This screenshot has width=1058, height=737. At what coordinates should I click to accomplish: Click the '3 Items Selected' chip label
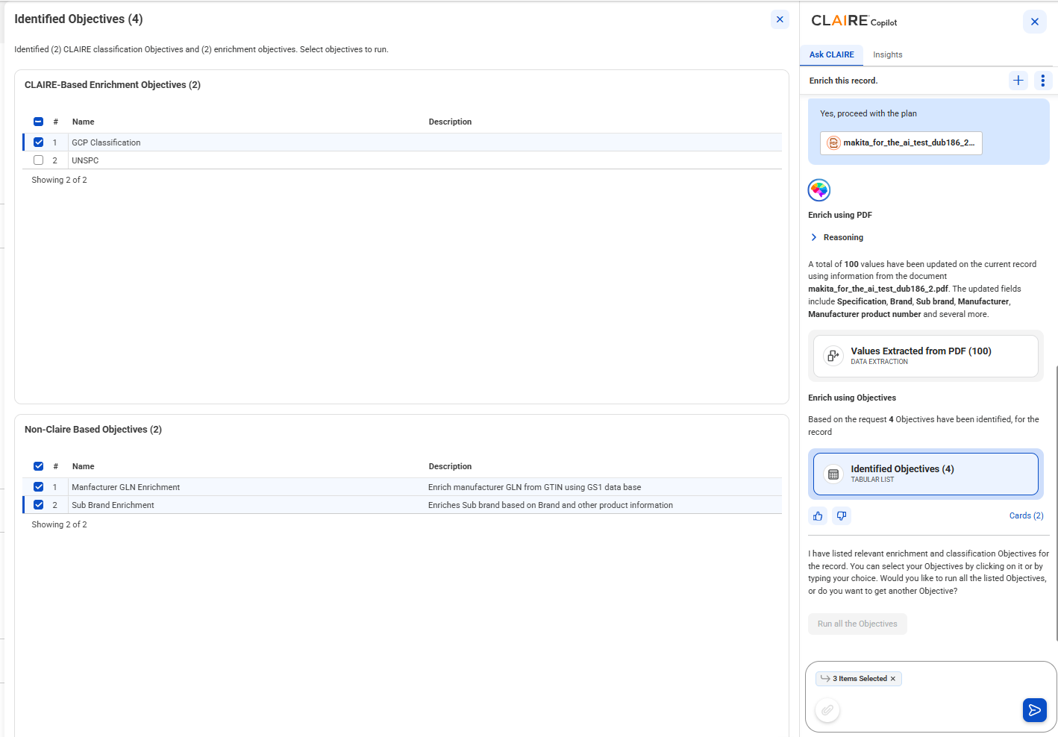point(860,679)
